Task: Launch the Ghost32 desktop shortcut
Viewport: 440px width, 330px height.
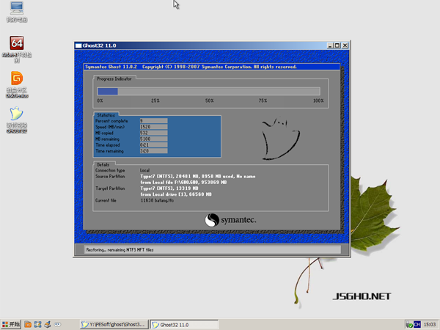Action: [16, 116]
